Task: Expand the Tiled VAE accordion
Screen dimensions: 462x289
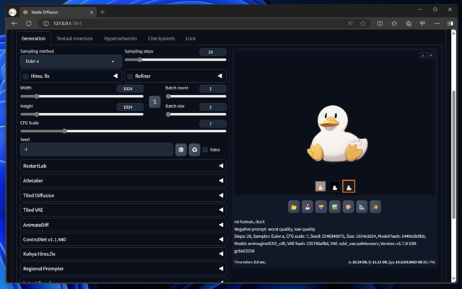Action: pos(123,210)
